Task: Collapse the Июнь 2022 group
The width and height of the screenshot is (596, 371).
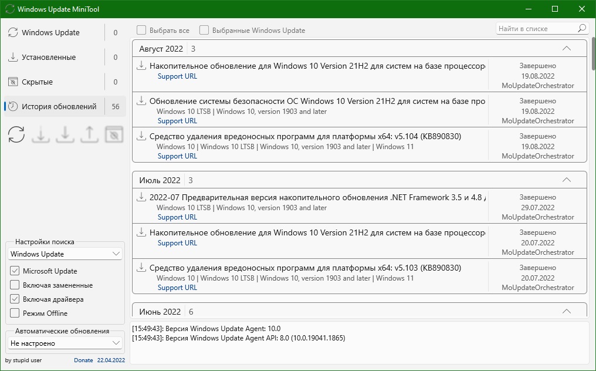Action: coord(566,311)
